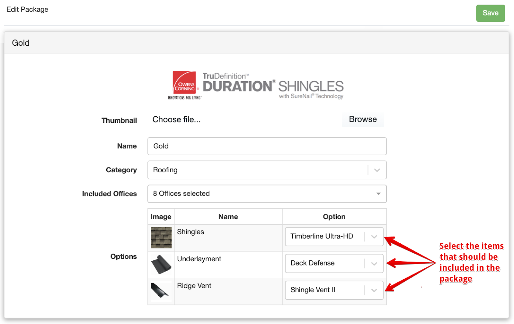This screenshot has height=324, width=514.
Task: Click the Ridge Vent name cell
Action: (x=228, y=291)
